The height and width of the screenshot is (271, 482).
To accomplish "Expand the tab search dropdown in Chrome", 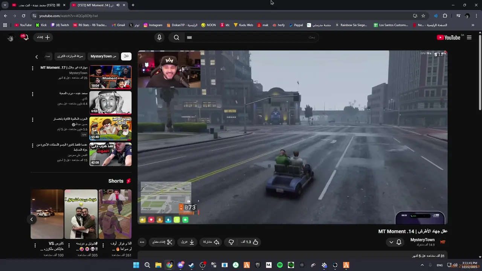I will tap(5, 5).
